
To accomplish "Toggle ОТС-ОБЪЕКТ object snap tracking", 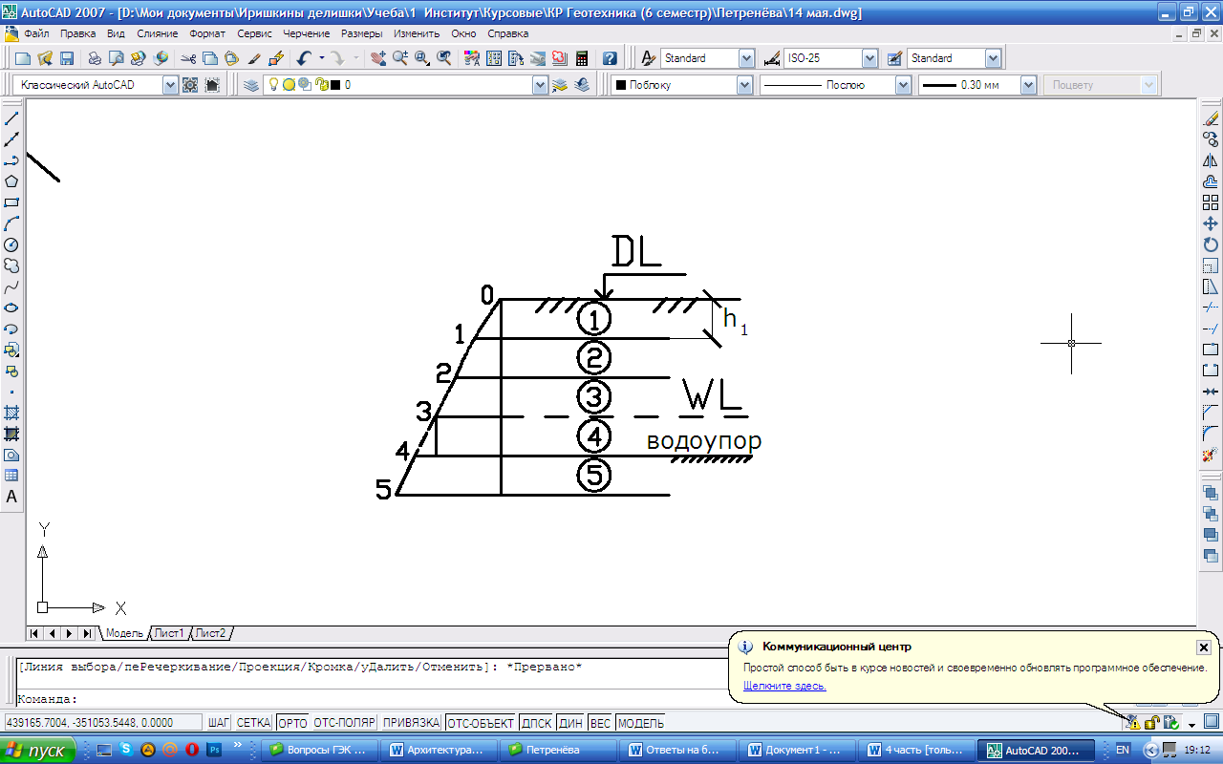I will (482, 723).
